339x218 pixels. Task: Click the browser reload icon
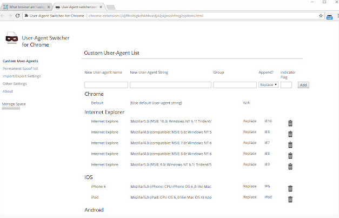pos(17,16)
